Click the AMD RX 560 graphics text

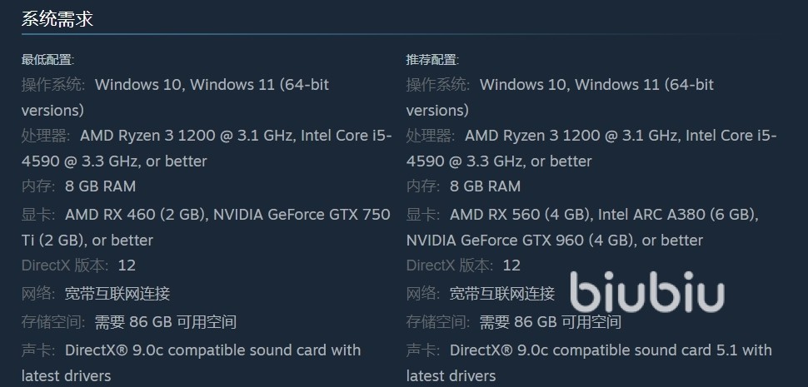pyautogui.click(x=520, y=215)
